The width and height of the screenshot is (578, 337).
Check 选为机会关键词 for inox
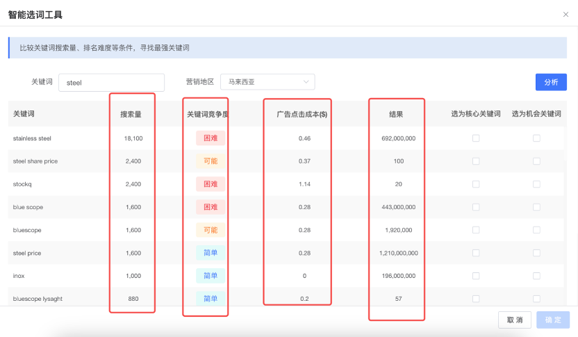click(x=536, y=276)
